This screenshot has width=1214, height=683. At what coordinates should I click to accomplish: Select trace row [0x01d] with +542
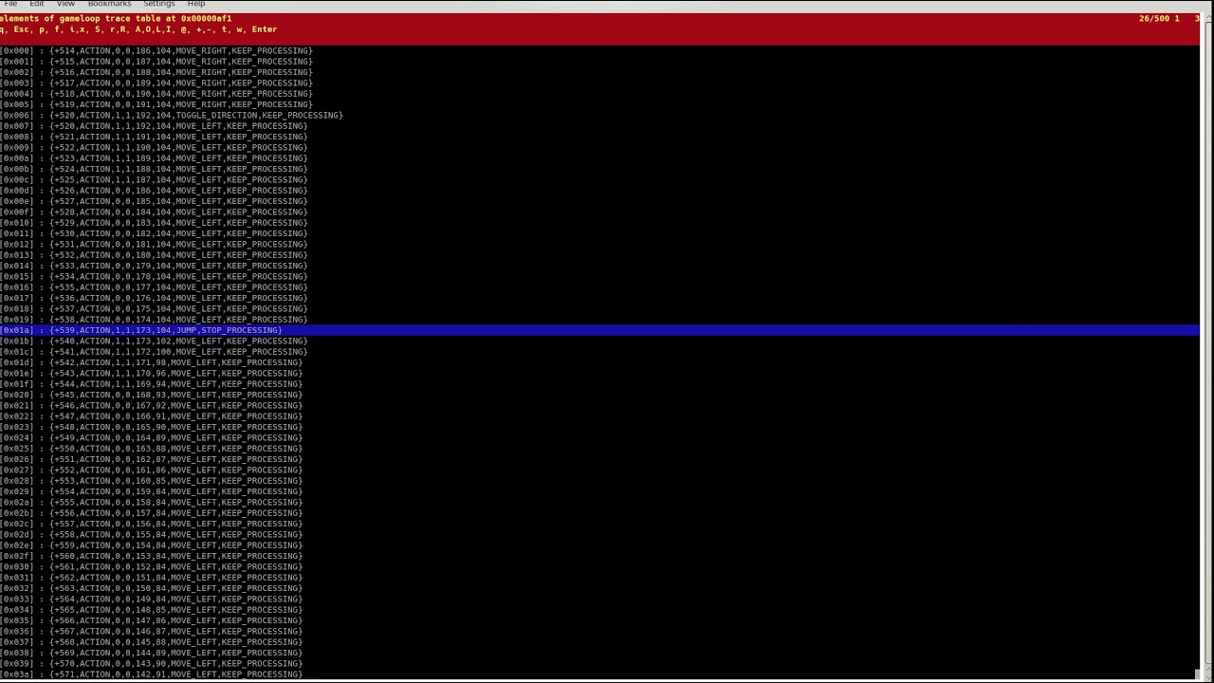point(152,362)
